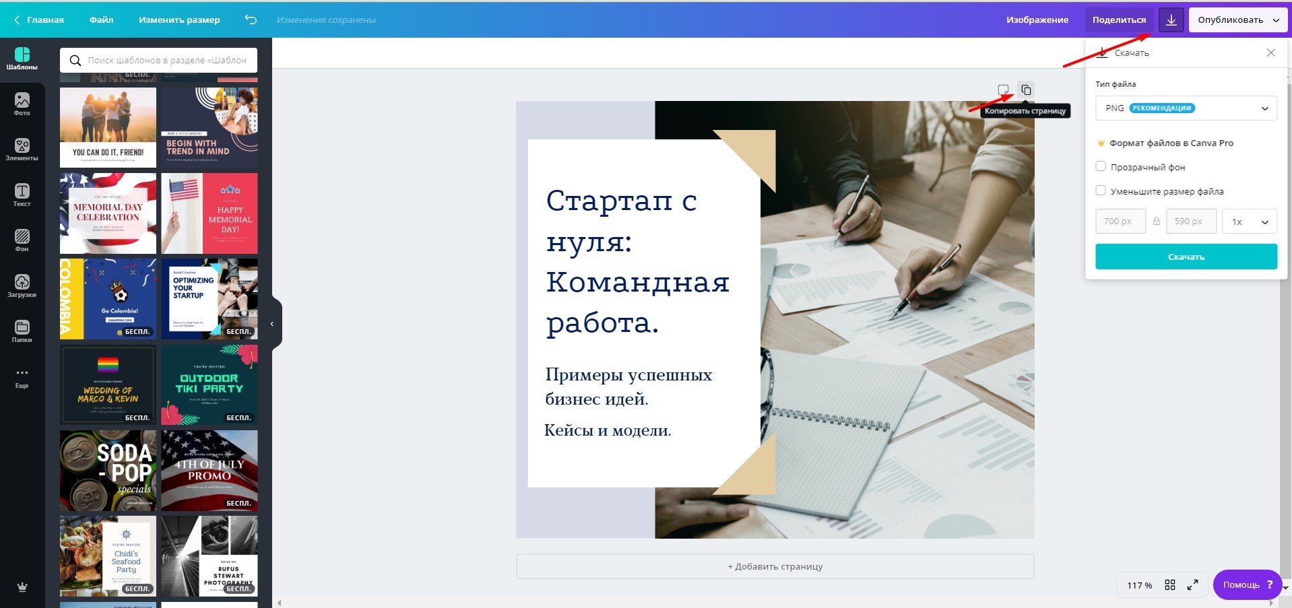Open the Папки folders panel
This screenshot has width=1292, height=608.
point(22,331)
